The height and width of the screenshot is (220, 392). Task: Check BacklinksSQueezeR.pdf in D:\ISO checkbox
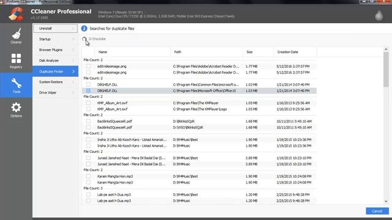pyautogui.click(x=88, y=128)
